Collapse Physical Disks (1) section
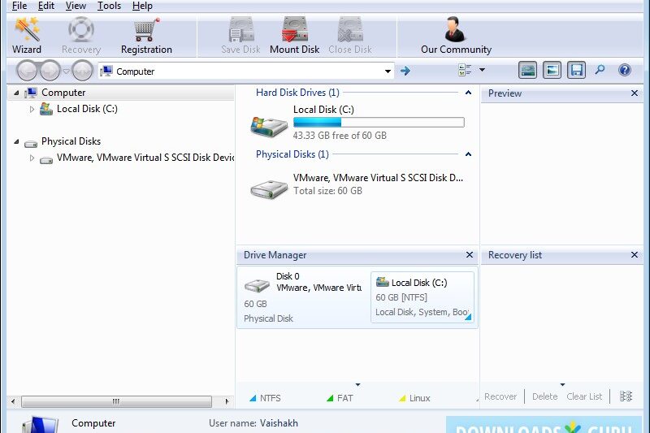Viewport: 650px width, 433px height. [x=468, y=154]
